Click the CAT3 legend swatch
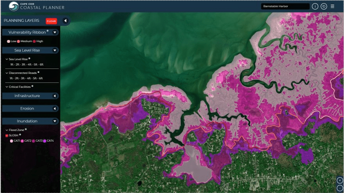The height and width of the screenshot is (193, 344). (34, 141)
